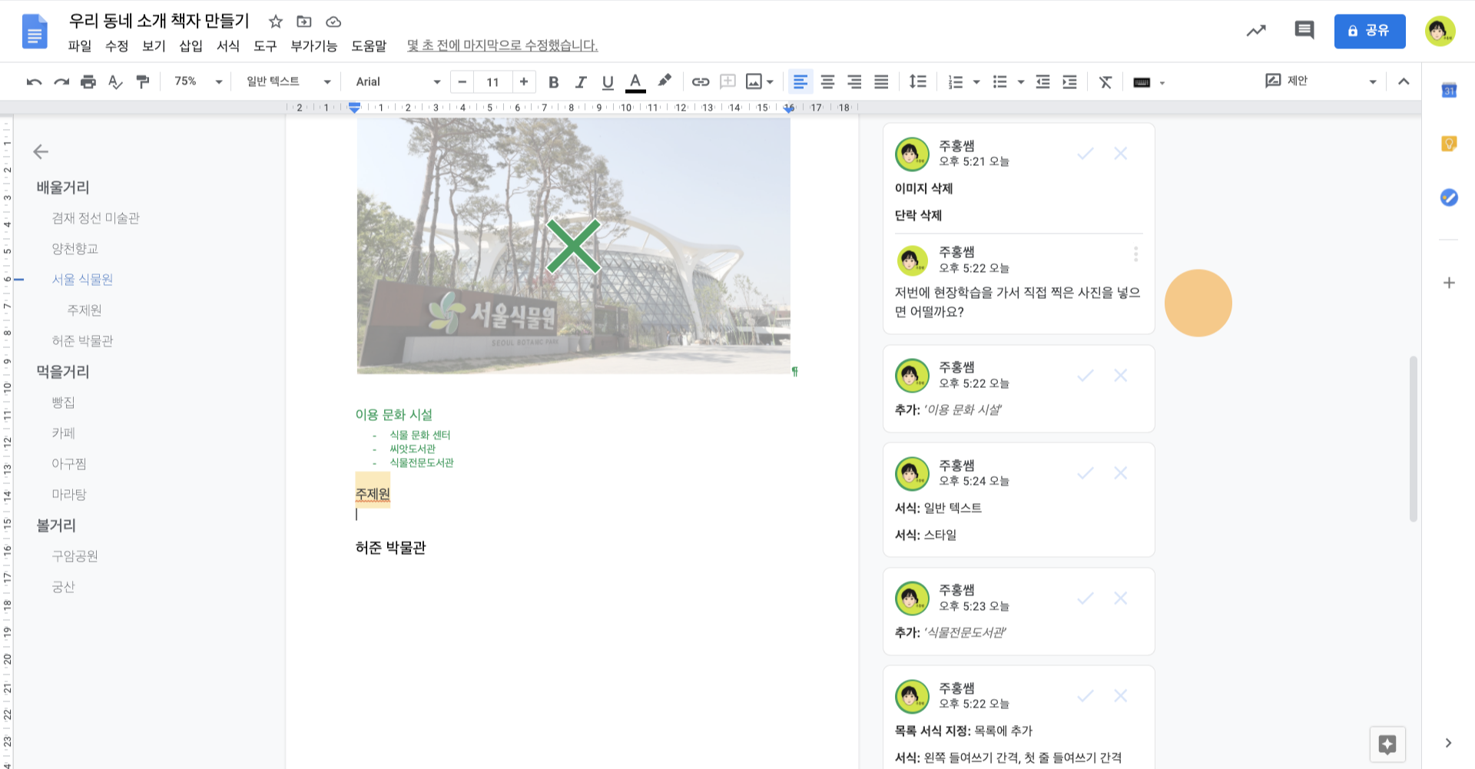Open the 파일 menu
This screenshot has height=769, width=1475.
point(80,46)
